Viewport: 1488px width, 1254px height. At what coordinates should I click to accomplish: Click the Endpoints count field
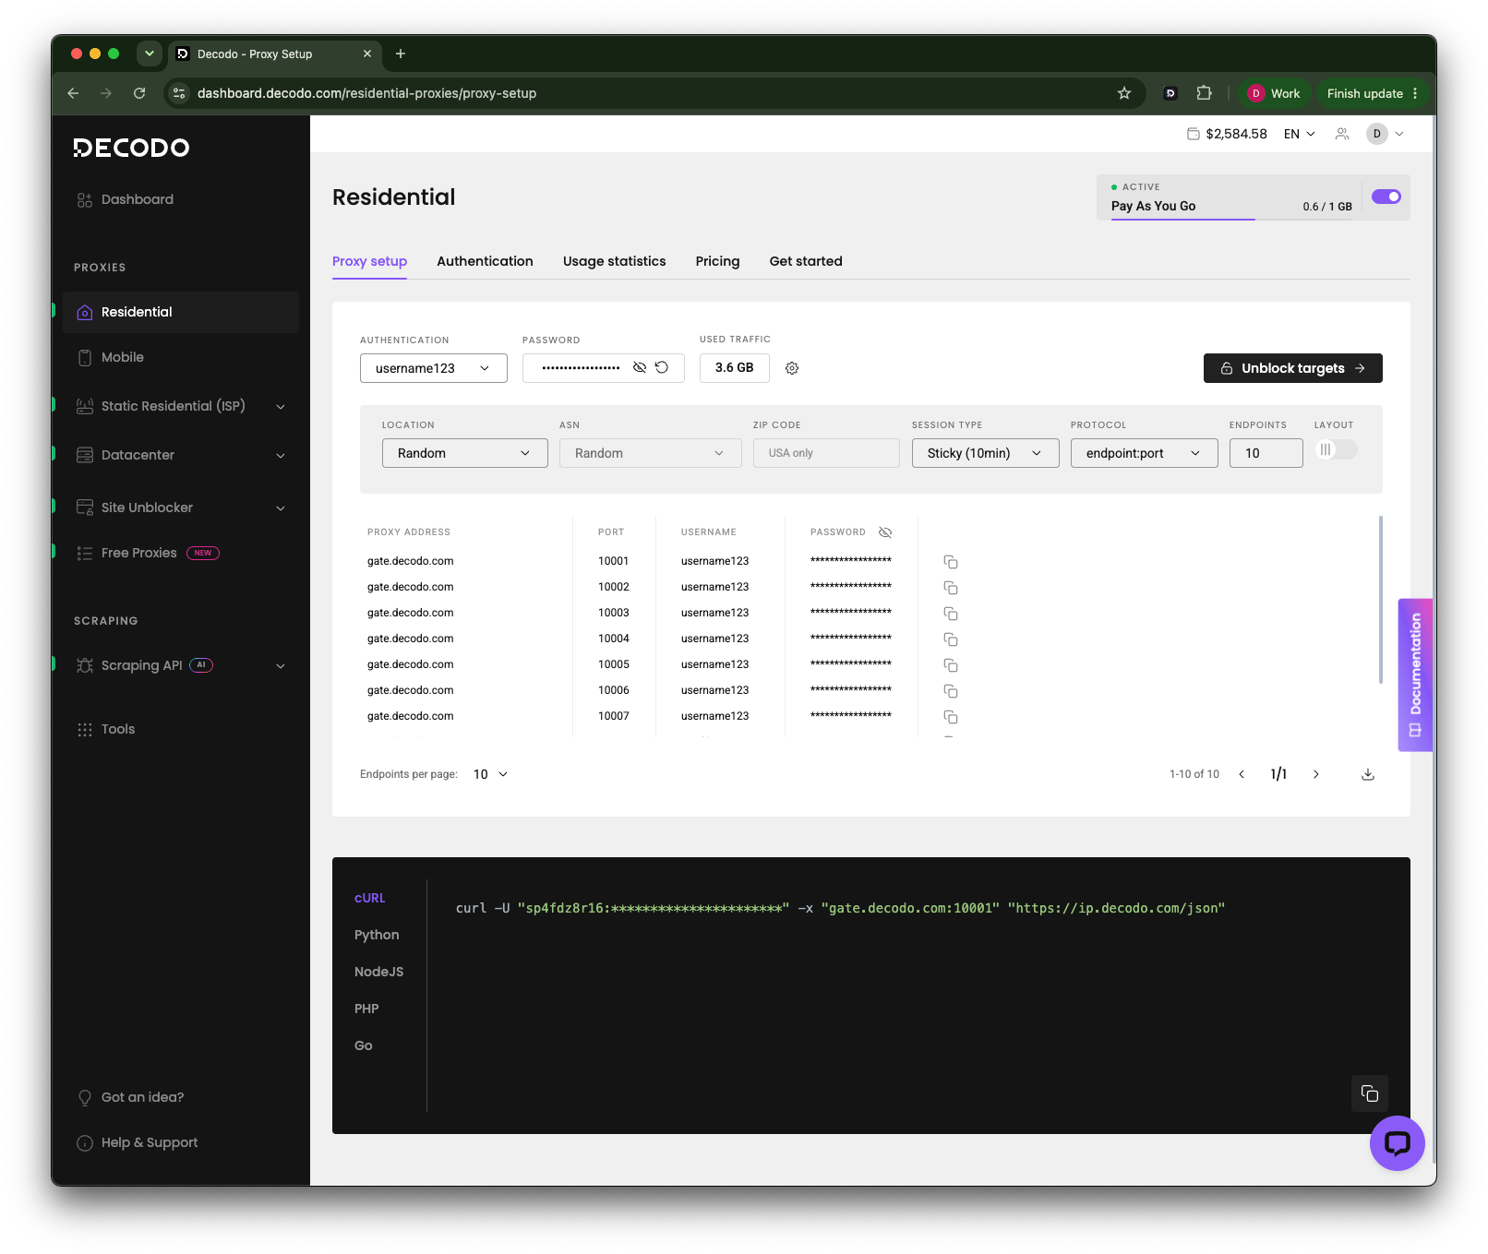pos(1266,453)
